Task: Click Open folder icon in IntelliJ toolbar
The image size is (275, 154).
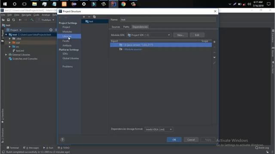Action: click(3, 20)
